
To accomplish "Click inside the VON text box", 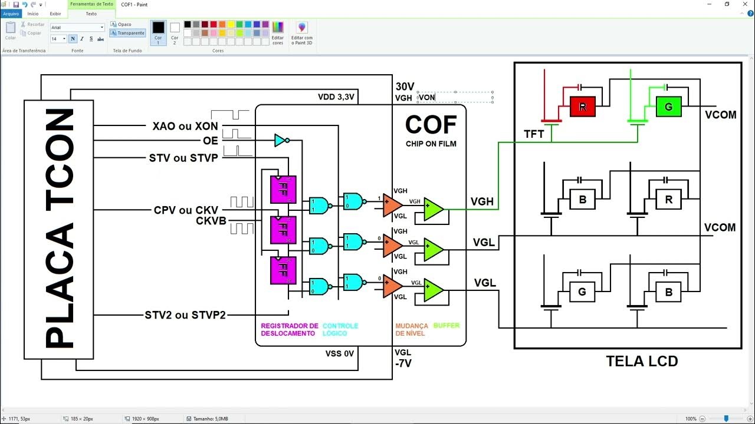I will 455,97.
